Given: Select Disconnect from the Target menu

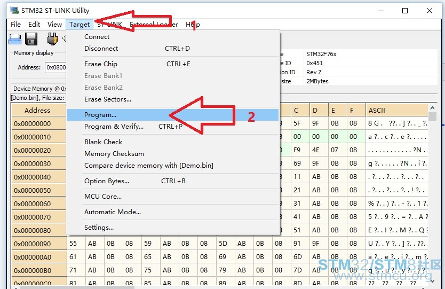Looking at the screenshot, I should tap(101, 48).
